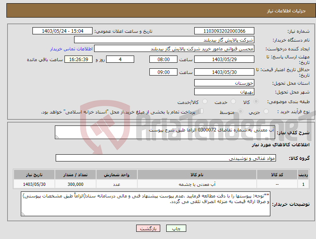
Task: Click the شرح کلی نیاز description textarea
Action: [165, 132]
